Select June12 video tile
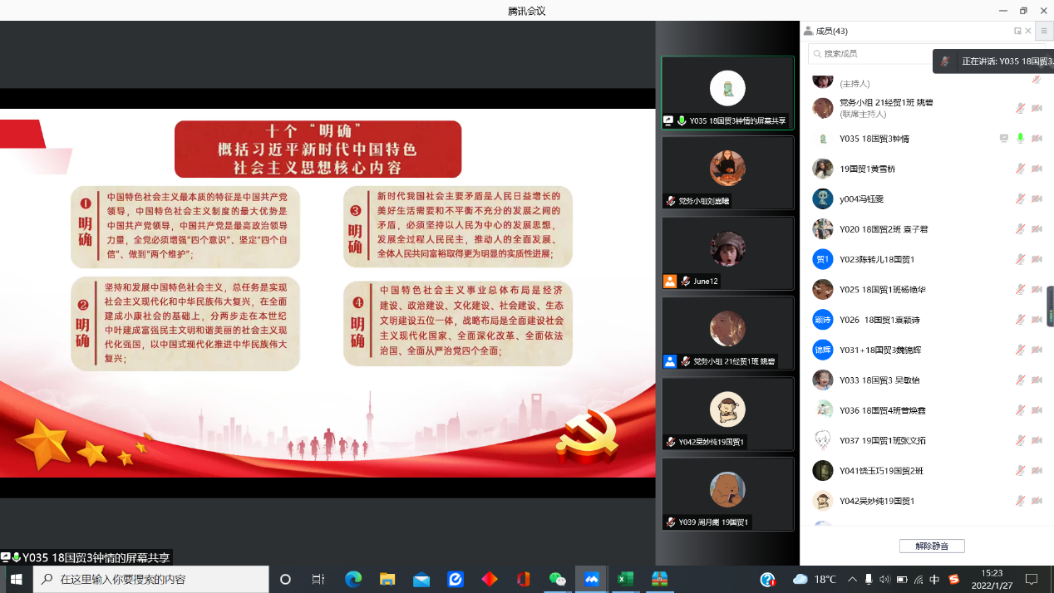This screenshot has width=1054, height=593. [727, 253]
